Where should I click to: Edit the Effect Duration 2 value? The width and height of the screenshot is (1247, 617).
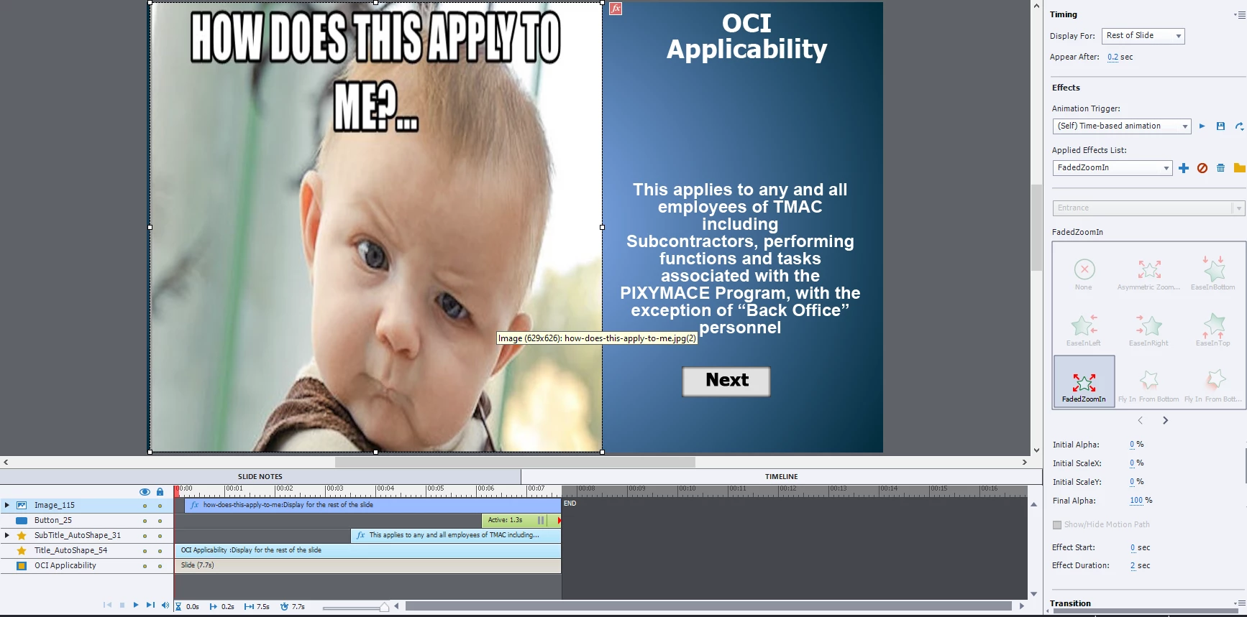click(1133, 566)
